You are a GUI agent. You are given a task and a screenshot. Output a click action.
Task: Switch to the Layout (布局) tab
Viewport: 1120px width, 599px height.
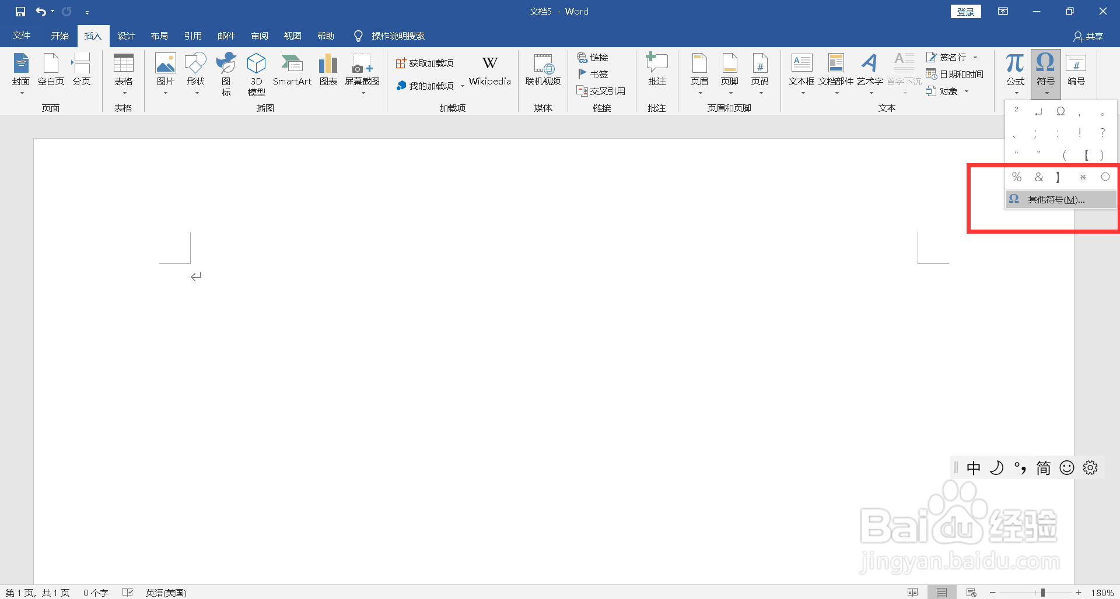(x=159, y=36)
